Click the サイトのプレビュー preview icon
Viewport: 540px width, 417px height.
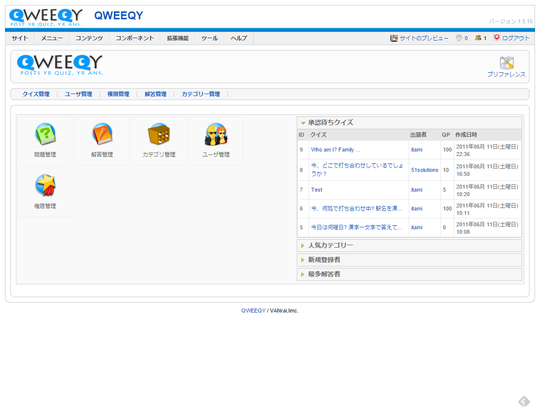[x=394, y=38]
